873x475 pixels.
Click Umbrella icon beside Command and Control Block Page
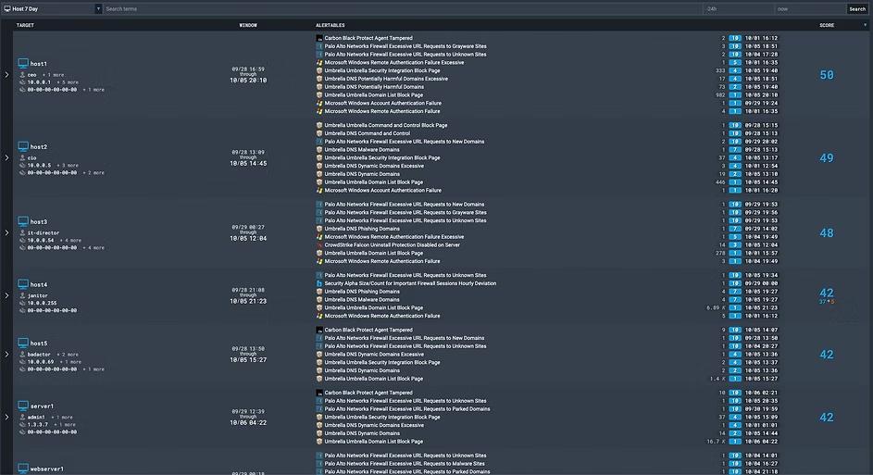tap(319, 125)
